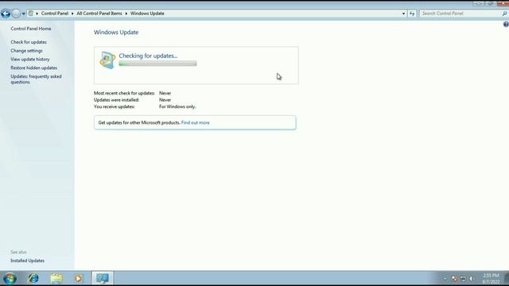The image size is (509, 286).
Task: Open Windows Media Player from taskbar
Action: pyautogui.click(x=78, y=278)
